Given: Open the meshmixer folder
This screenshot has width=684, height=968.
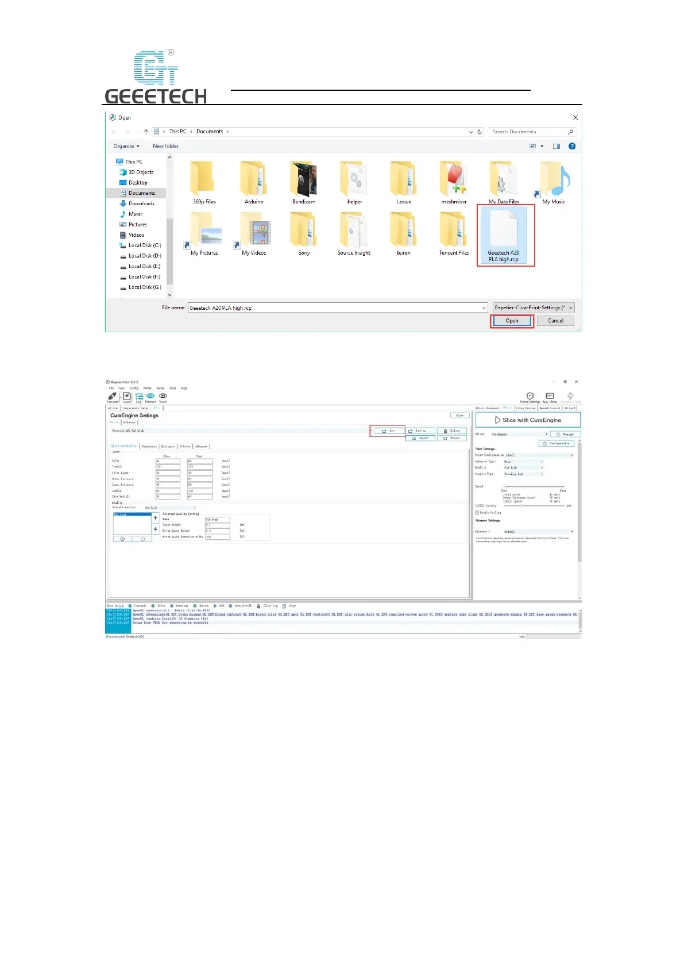Looking at the screenshot, I should (454, 183).
